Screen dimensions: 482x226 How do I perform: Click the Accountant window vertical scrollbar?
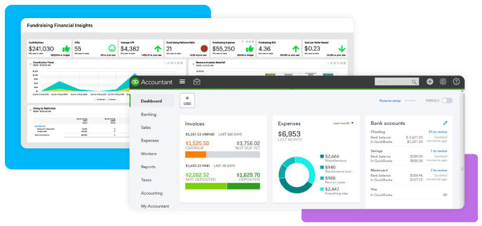pos(462,149)
